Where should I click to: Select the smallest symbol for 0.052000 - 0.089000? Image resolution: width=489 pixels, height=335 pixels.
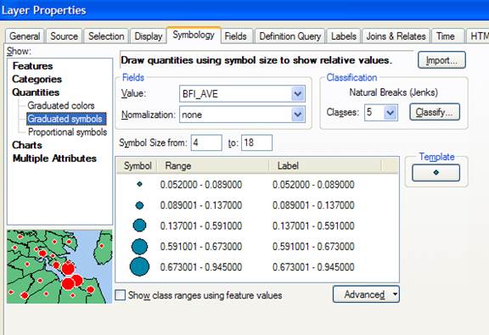click(x=140, y=184)
